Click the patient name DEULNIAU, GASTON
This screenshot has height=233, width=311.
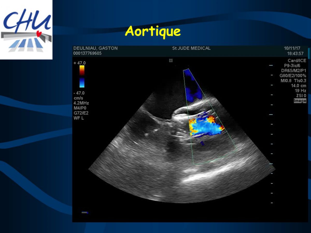tap(95, 48)
